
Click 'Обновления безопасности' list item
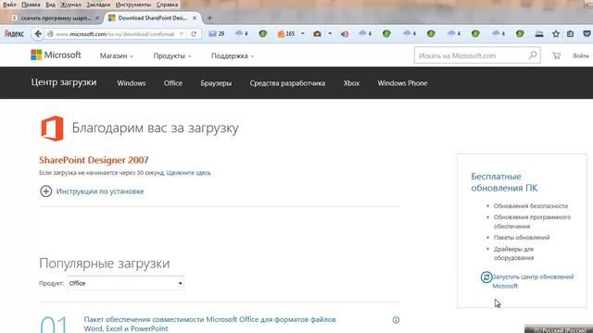(x=531, y=205)
